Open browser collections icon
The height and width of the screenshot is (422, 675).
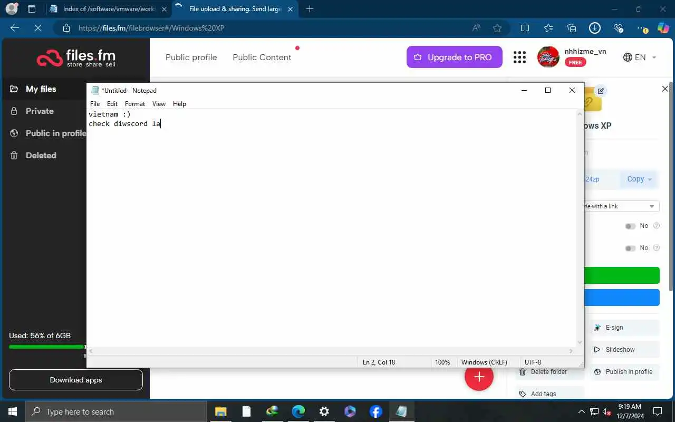[572, 28]
